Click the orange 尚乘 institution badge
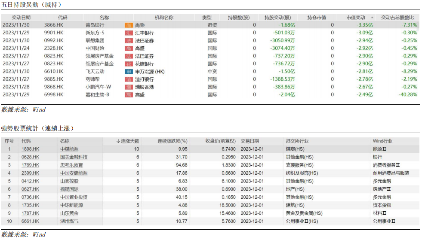The height and width of the screenshot is (240, 422). [x=129, y=25]
